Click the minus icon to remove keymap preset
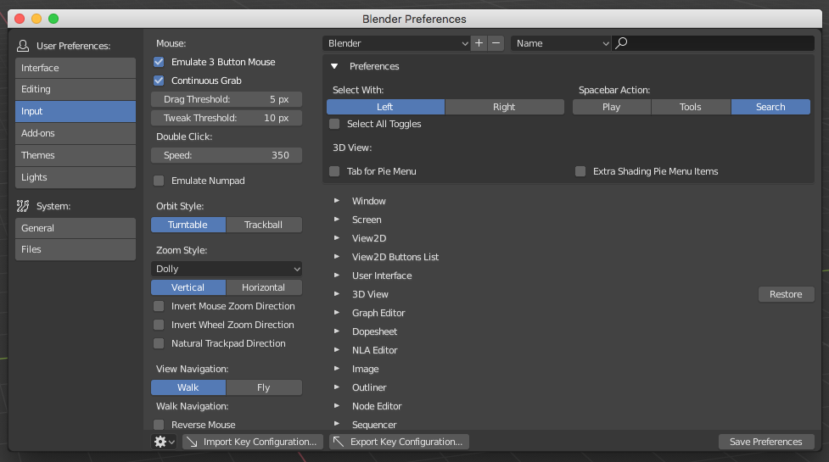The width and height of the screenshot is (829, 462). 496,43
